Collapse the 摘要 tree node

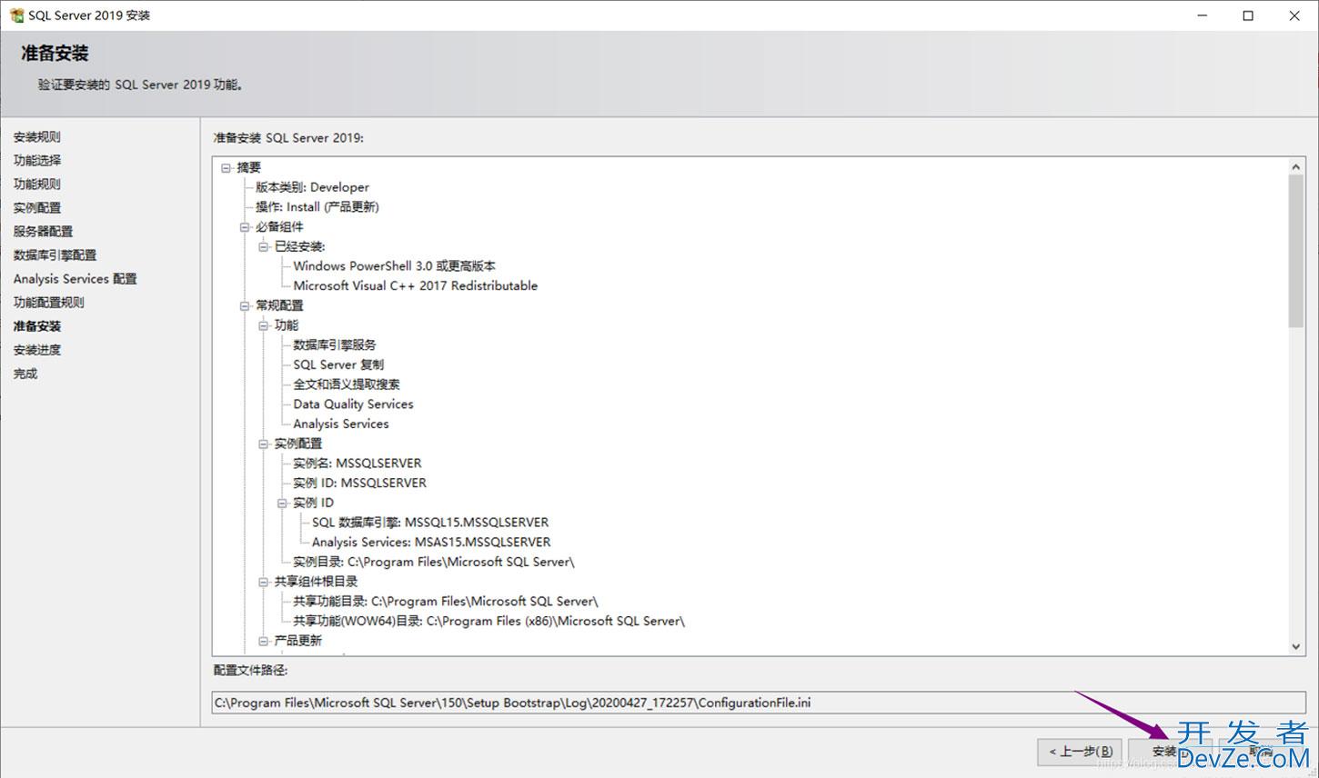click(227, 167)
